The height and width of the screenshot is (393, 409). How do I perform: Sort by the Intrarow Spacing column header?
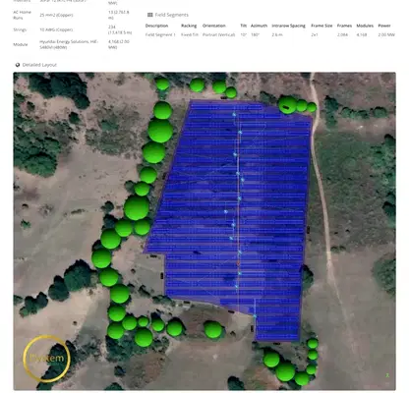[x=288, y=26]
